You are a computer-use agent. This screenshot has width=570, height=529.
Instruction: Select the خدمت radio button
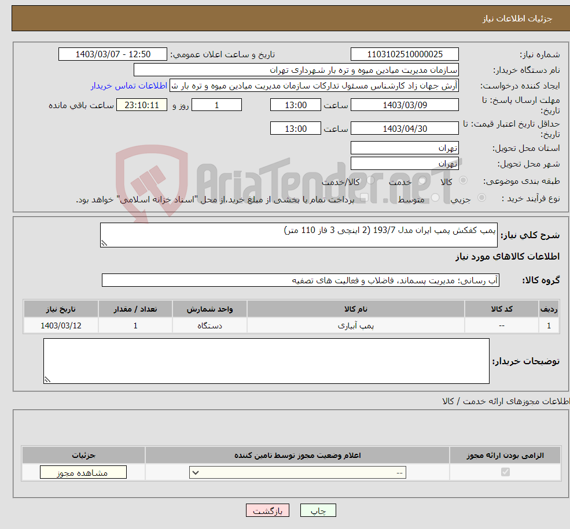click(x=422, y=180)
